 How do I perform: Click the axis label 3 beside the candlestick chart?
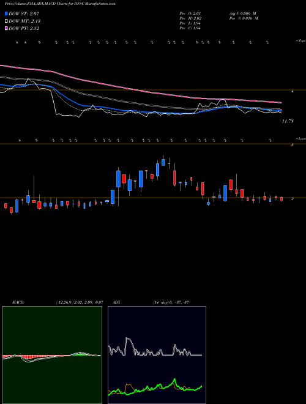[293, 145]
